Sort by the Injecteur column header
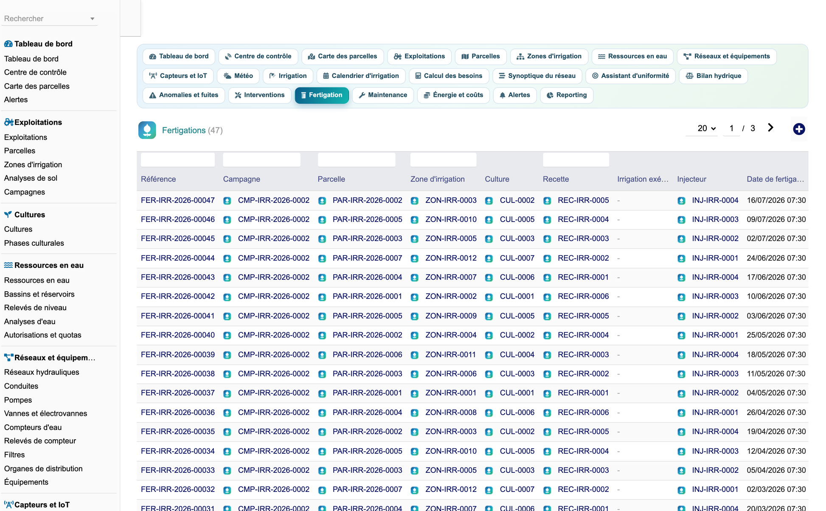This screenshot has width=826, height=511. 691,179
